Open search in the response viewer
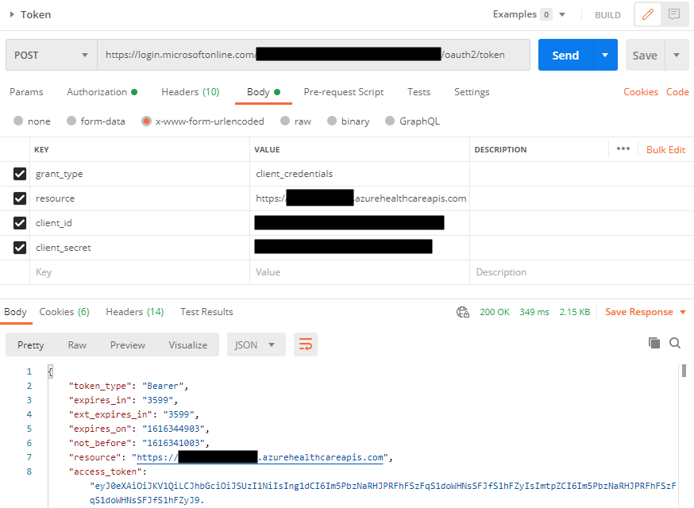 pos(675,343)
